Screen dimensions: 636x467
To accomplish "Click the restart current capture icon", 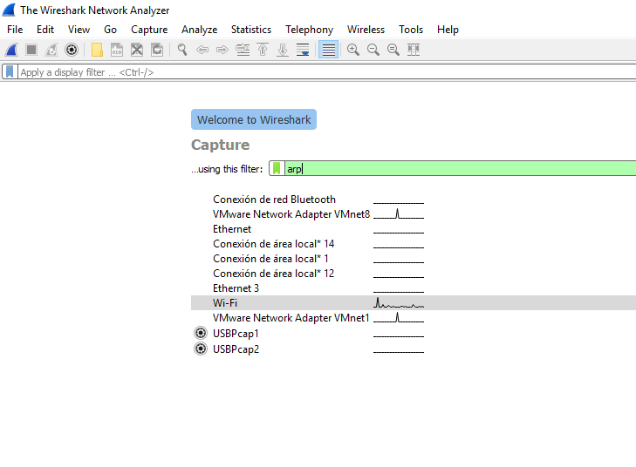I will click(x=51, y=50).
